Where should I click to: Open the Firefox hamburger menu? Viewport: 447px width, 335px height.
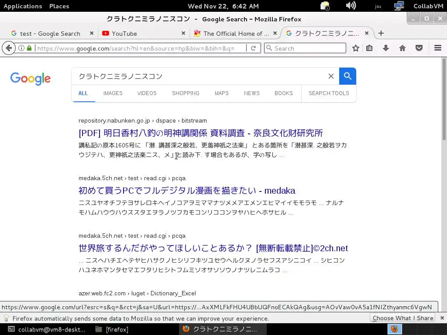click(x=438, y=48)
